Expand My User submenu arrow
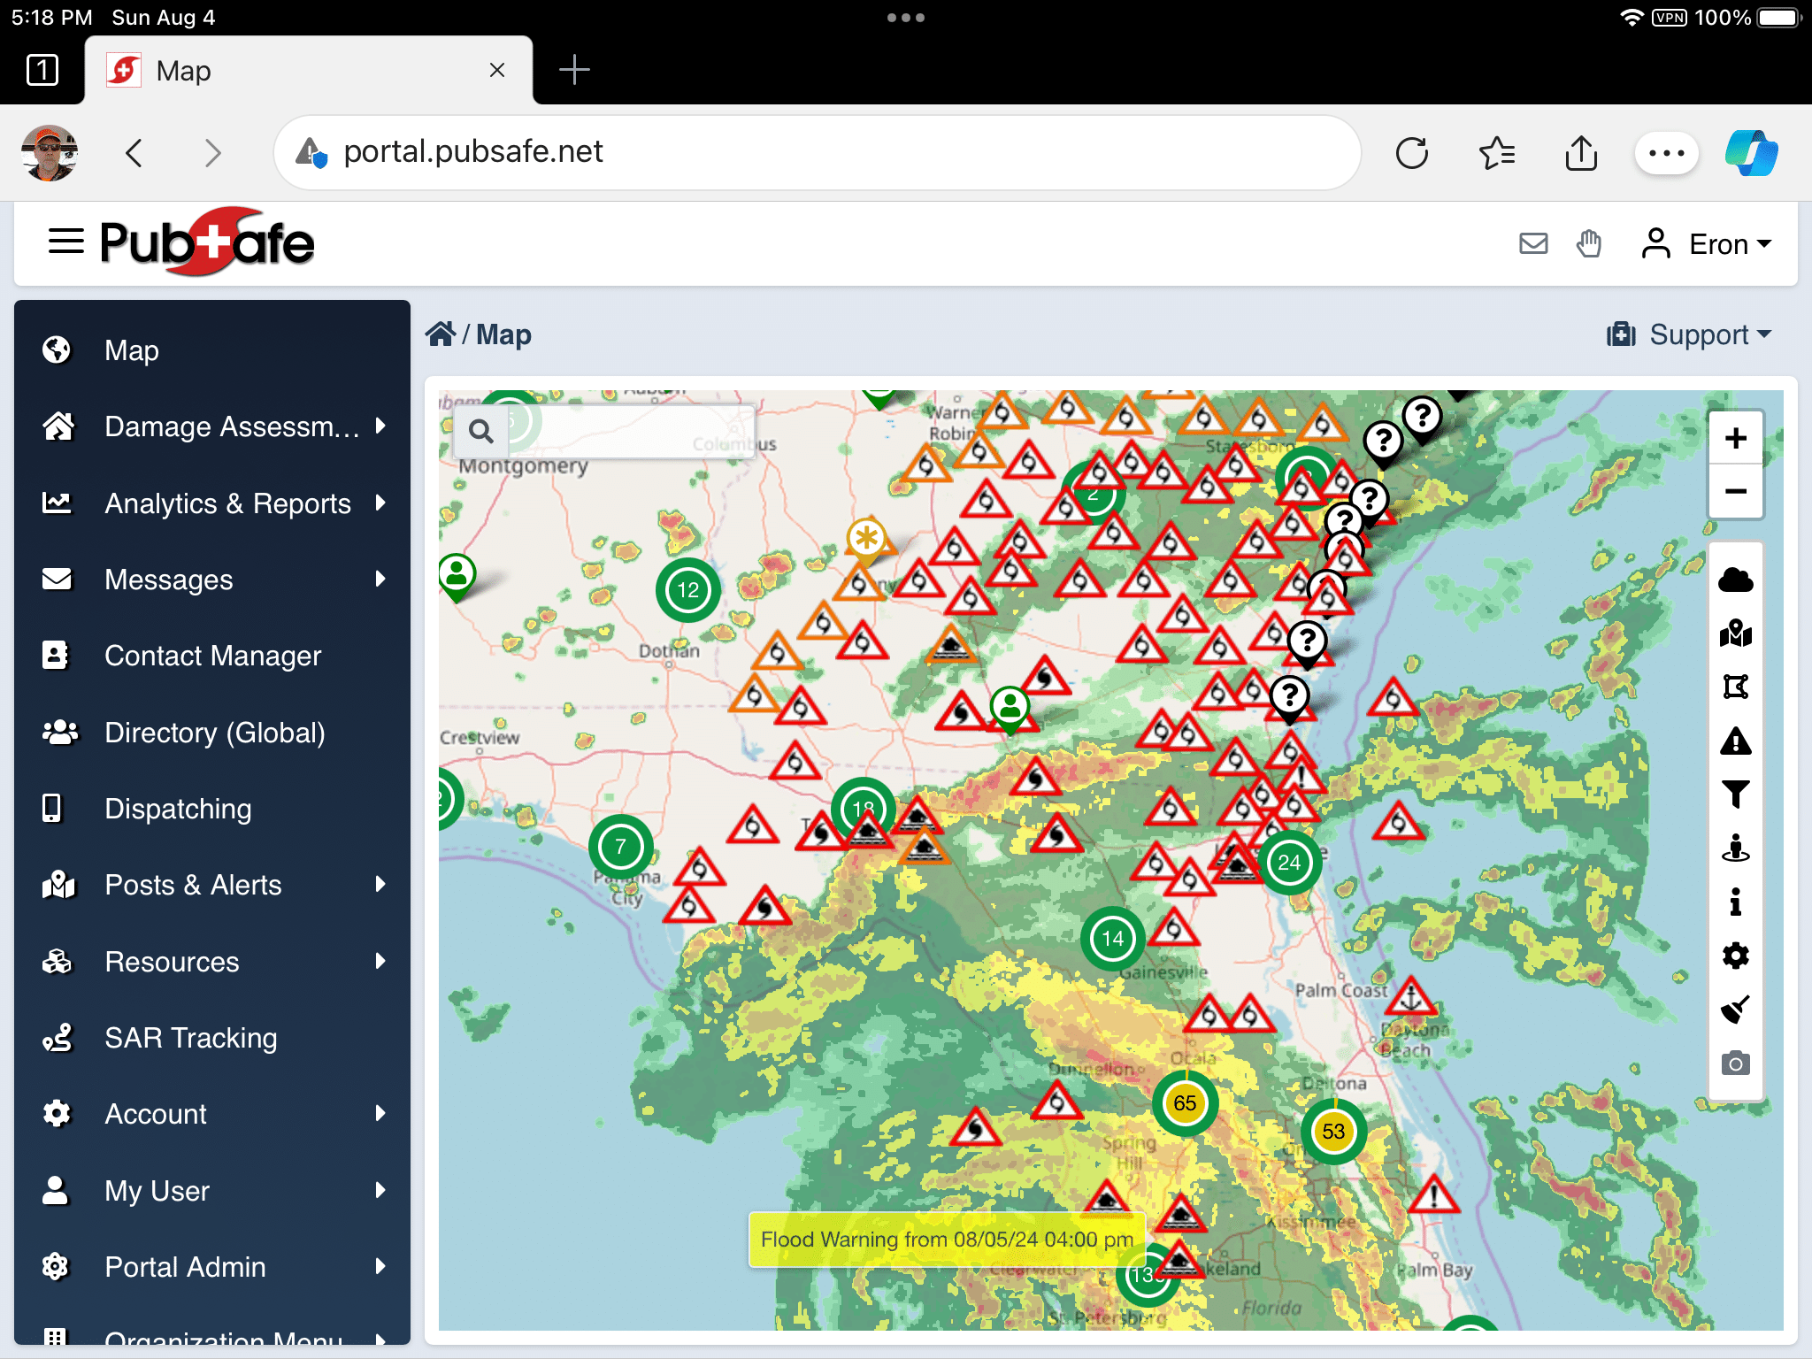This screenshot has height=1359, width=1812. tap(380, 1190)
